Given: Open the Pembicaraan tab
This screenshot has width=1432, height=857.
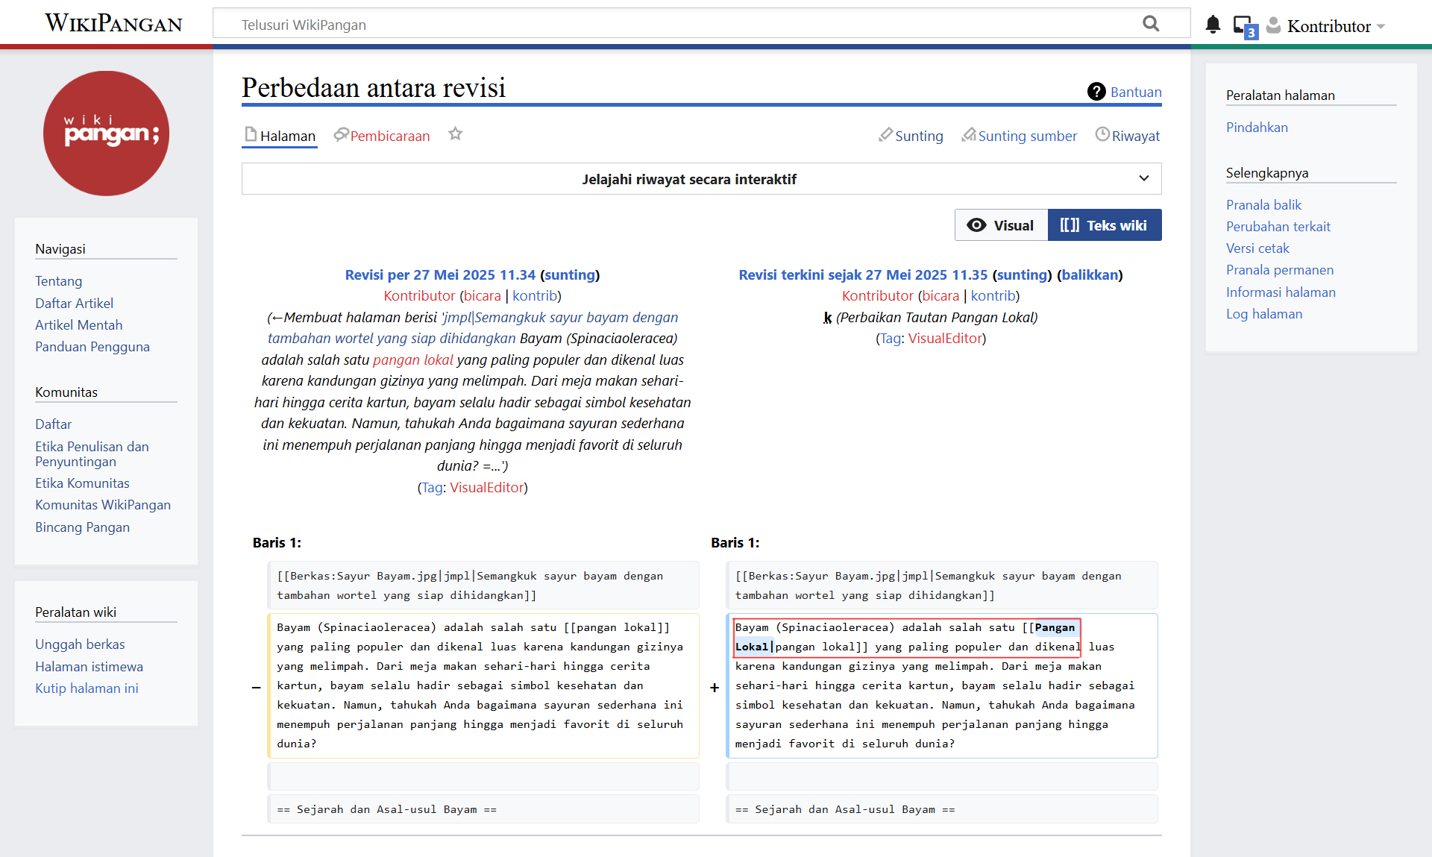Looking at the screenshot, I should coord(389,136).
